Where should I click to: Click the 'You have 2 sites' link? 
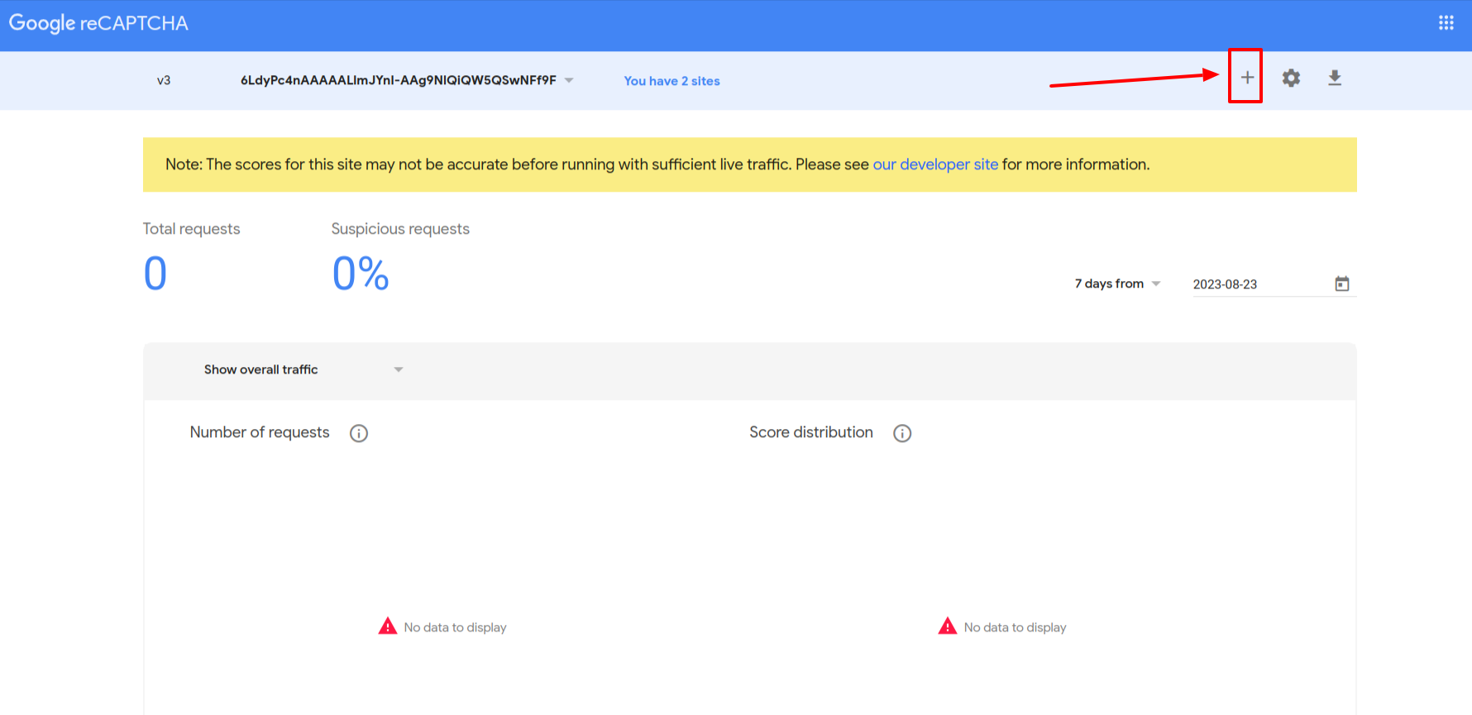tap(671, 81)
